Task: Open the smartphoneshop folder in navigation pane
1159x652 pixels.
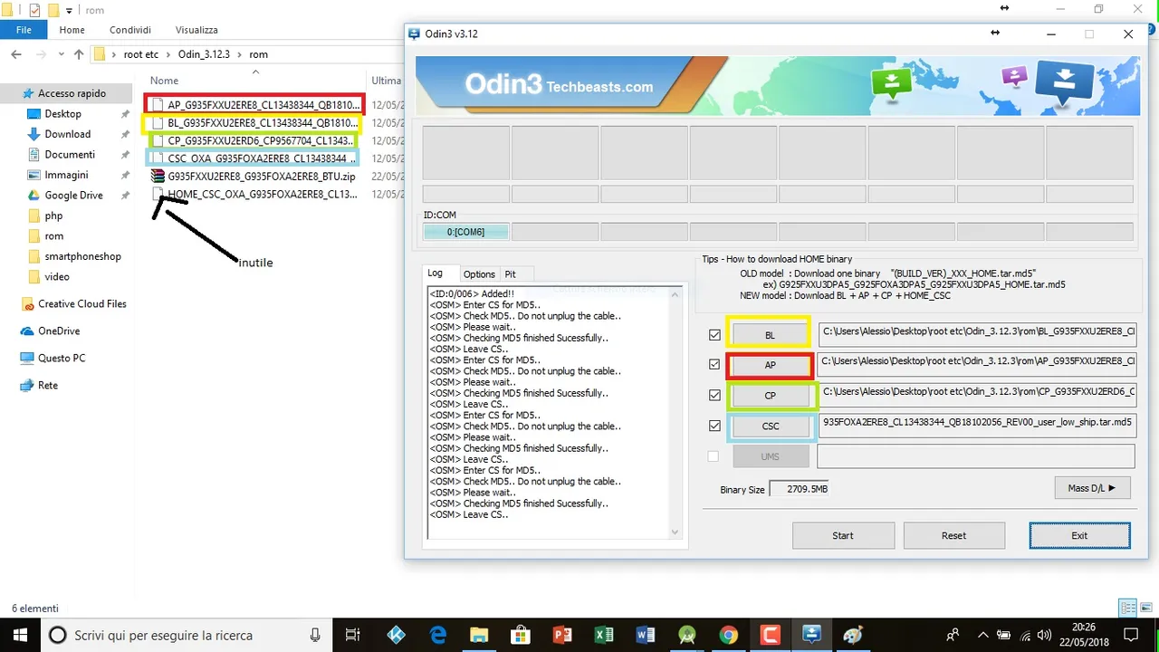Action: tap(82, 256)
